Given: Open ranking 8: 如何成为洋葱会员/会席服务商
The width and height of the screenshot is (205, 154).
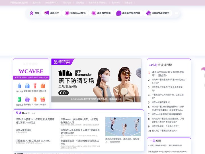Looking at the screenshot, I should (168, 120).
